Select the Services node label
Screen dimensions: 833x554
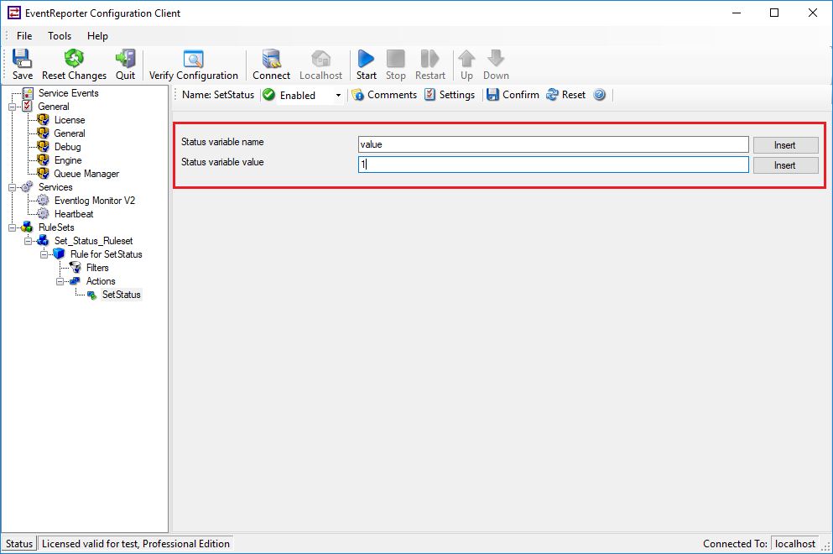pos(55,187)
